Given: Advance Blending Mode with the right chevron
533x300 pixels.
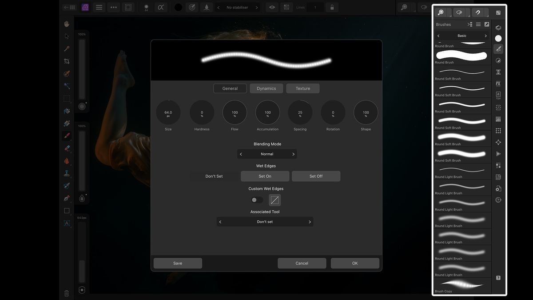Looking at the screenshot, I should pyautogui.click(x=293, y=154).
